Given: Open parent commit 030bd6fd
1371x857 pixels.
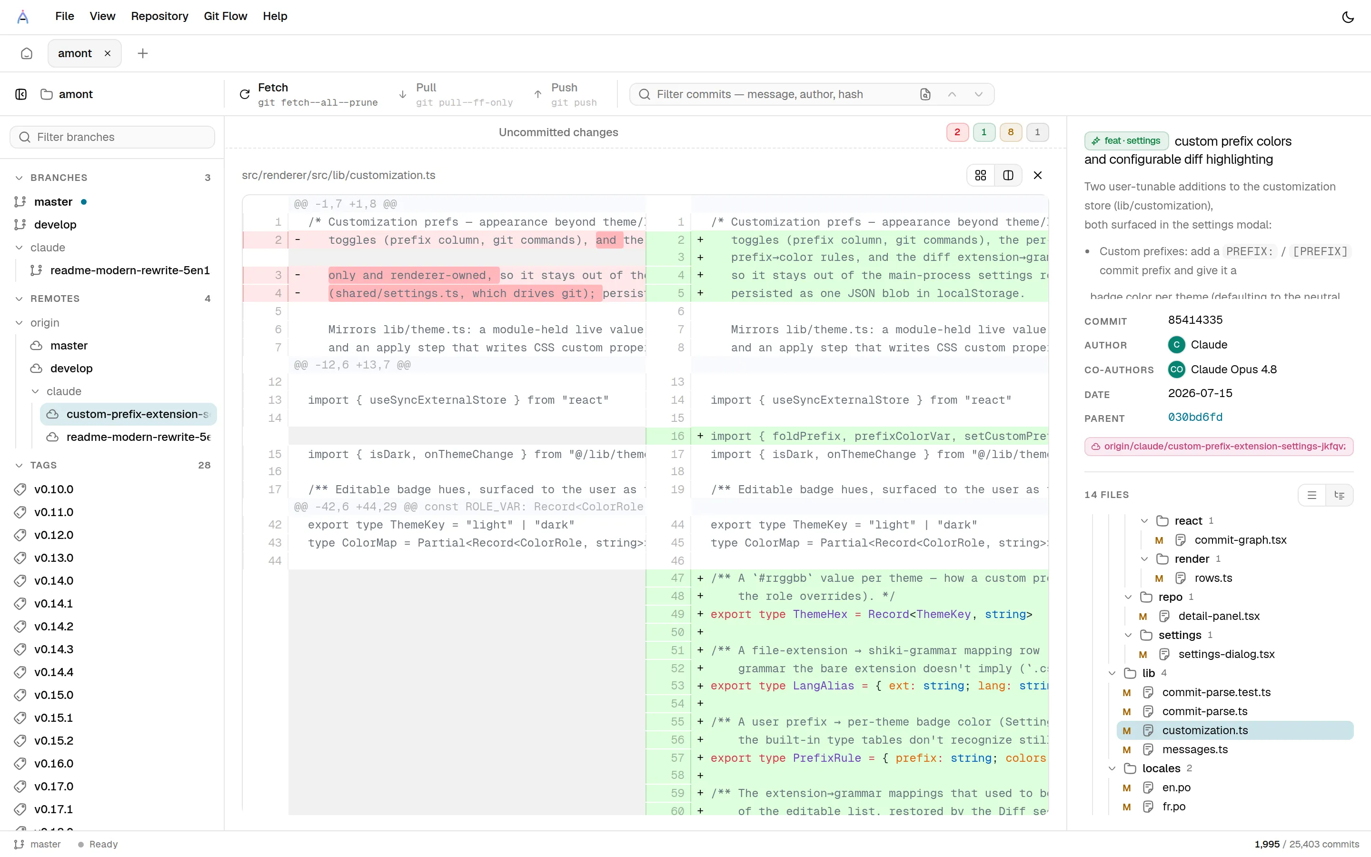Looking at the screenshot, I should coord(1195,417).
